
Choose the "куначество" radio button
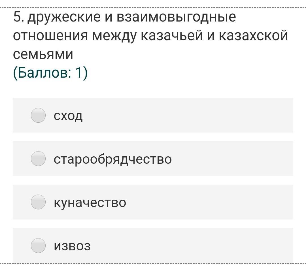[x=38, y=202]
